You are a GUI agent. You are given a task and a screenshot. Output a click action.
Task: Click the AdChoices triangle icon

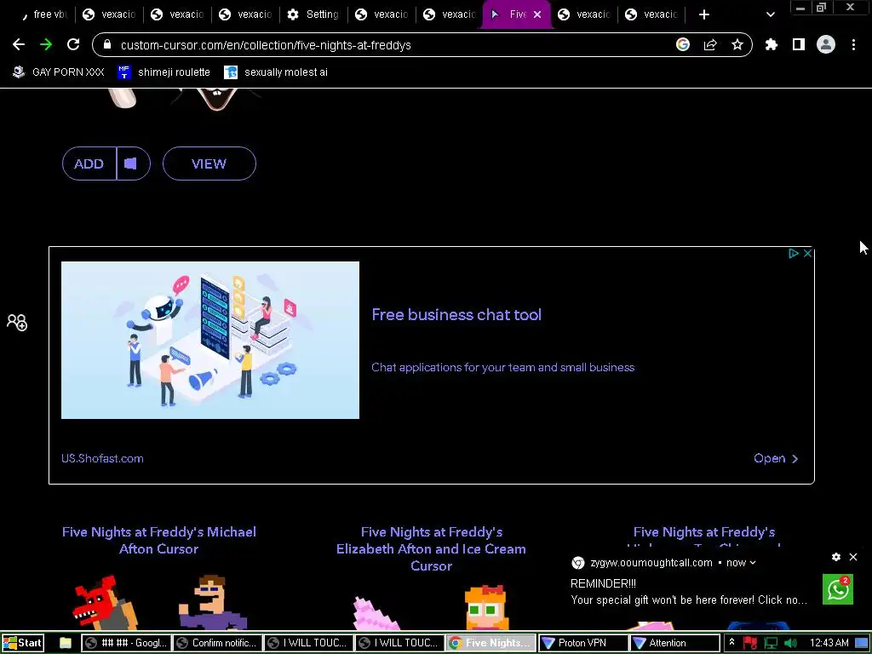793,254
